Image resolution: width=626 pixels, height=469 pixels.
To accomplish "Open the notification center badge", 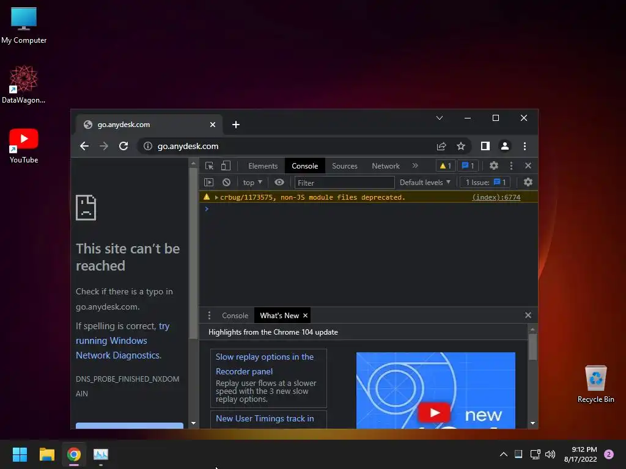I will click(x=609, y=454).
